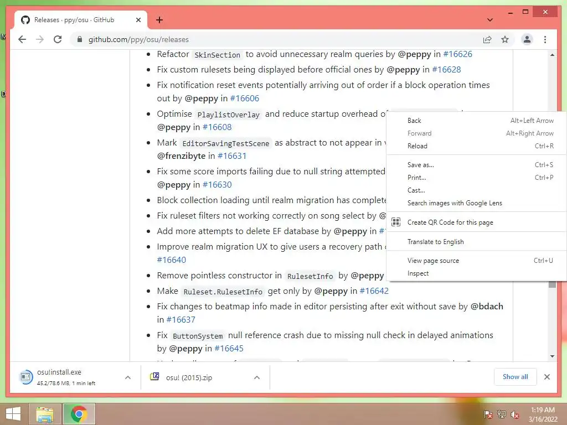Screen dimensions: 567x425
Task: Click @frenzibyte user mention
Action: [181, 156]
